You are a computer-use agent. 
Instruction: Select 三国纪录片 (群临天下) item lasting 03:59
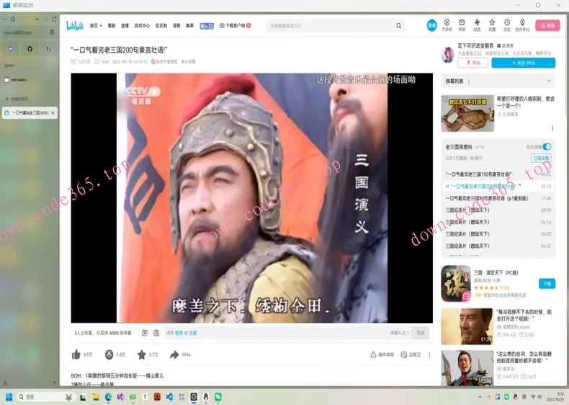498,210
